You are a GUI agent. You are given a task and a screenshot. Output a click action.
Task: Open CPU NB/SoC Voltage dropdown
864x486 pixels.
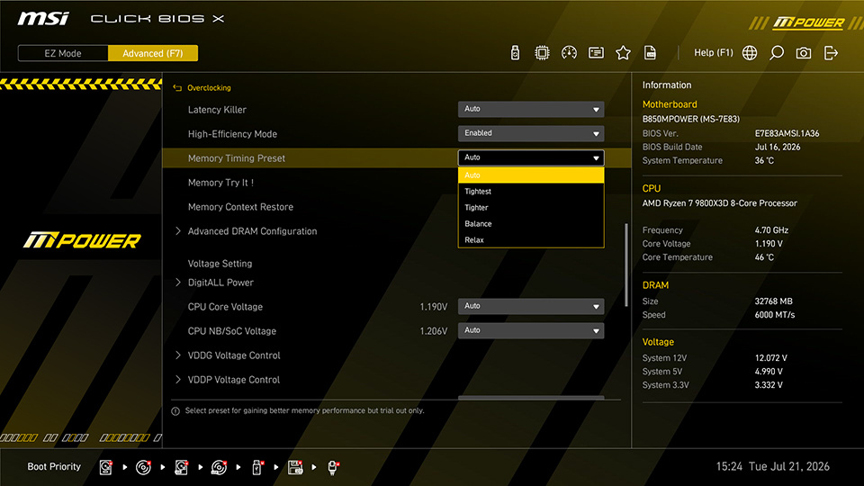coord(531,330)
